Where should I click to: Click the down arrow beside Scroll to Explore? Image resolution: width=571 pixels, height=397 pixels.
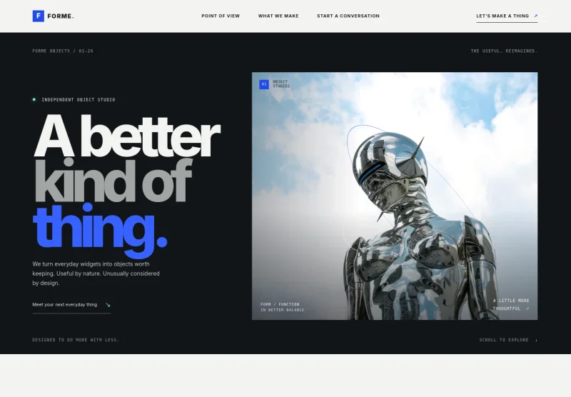pos(536,340)
